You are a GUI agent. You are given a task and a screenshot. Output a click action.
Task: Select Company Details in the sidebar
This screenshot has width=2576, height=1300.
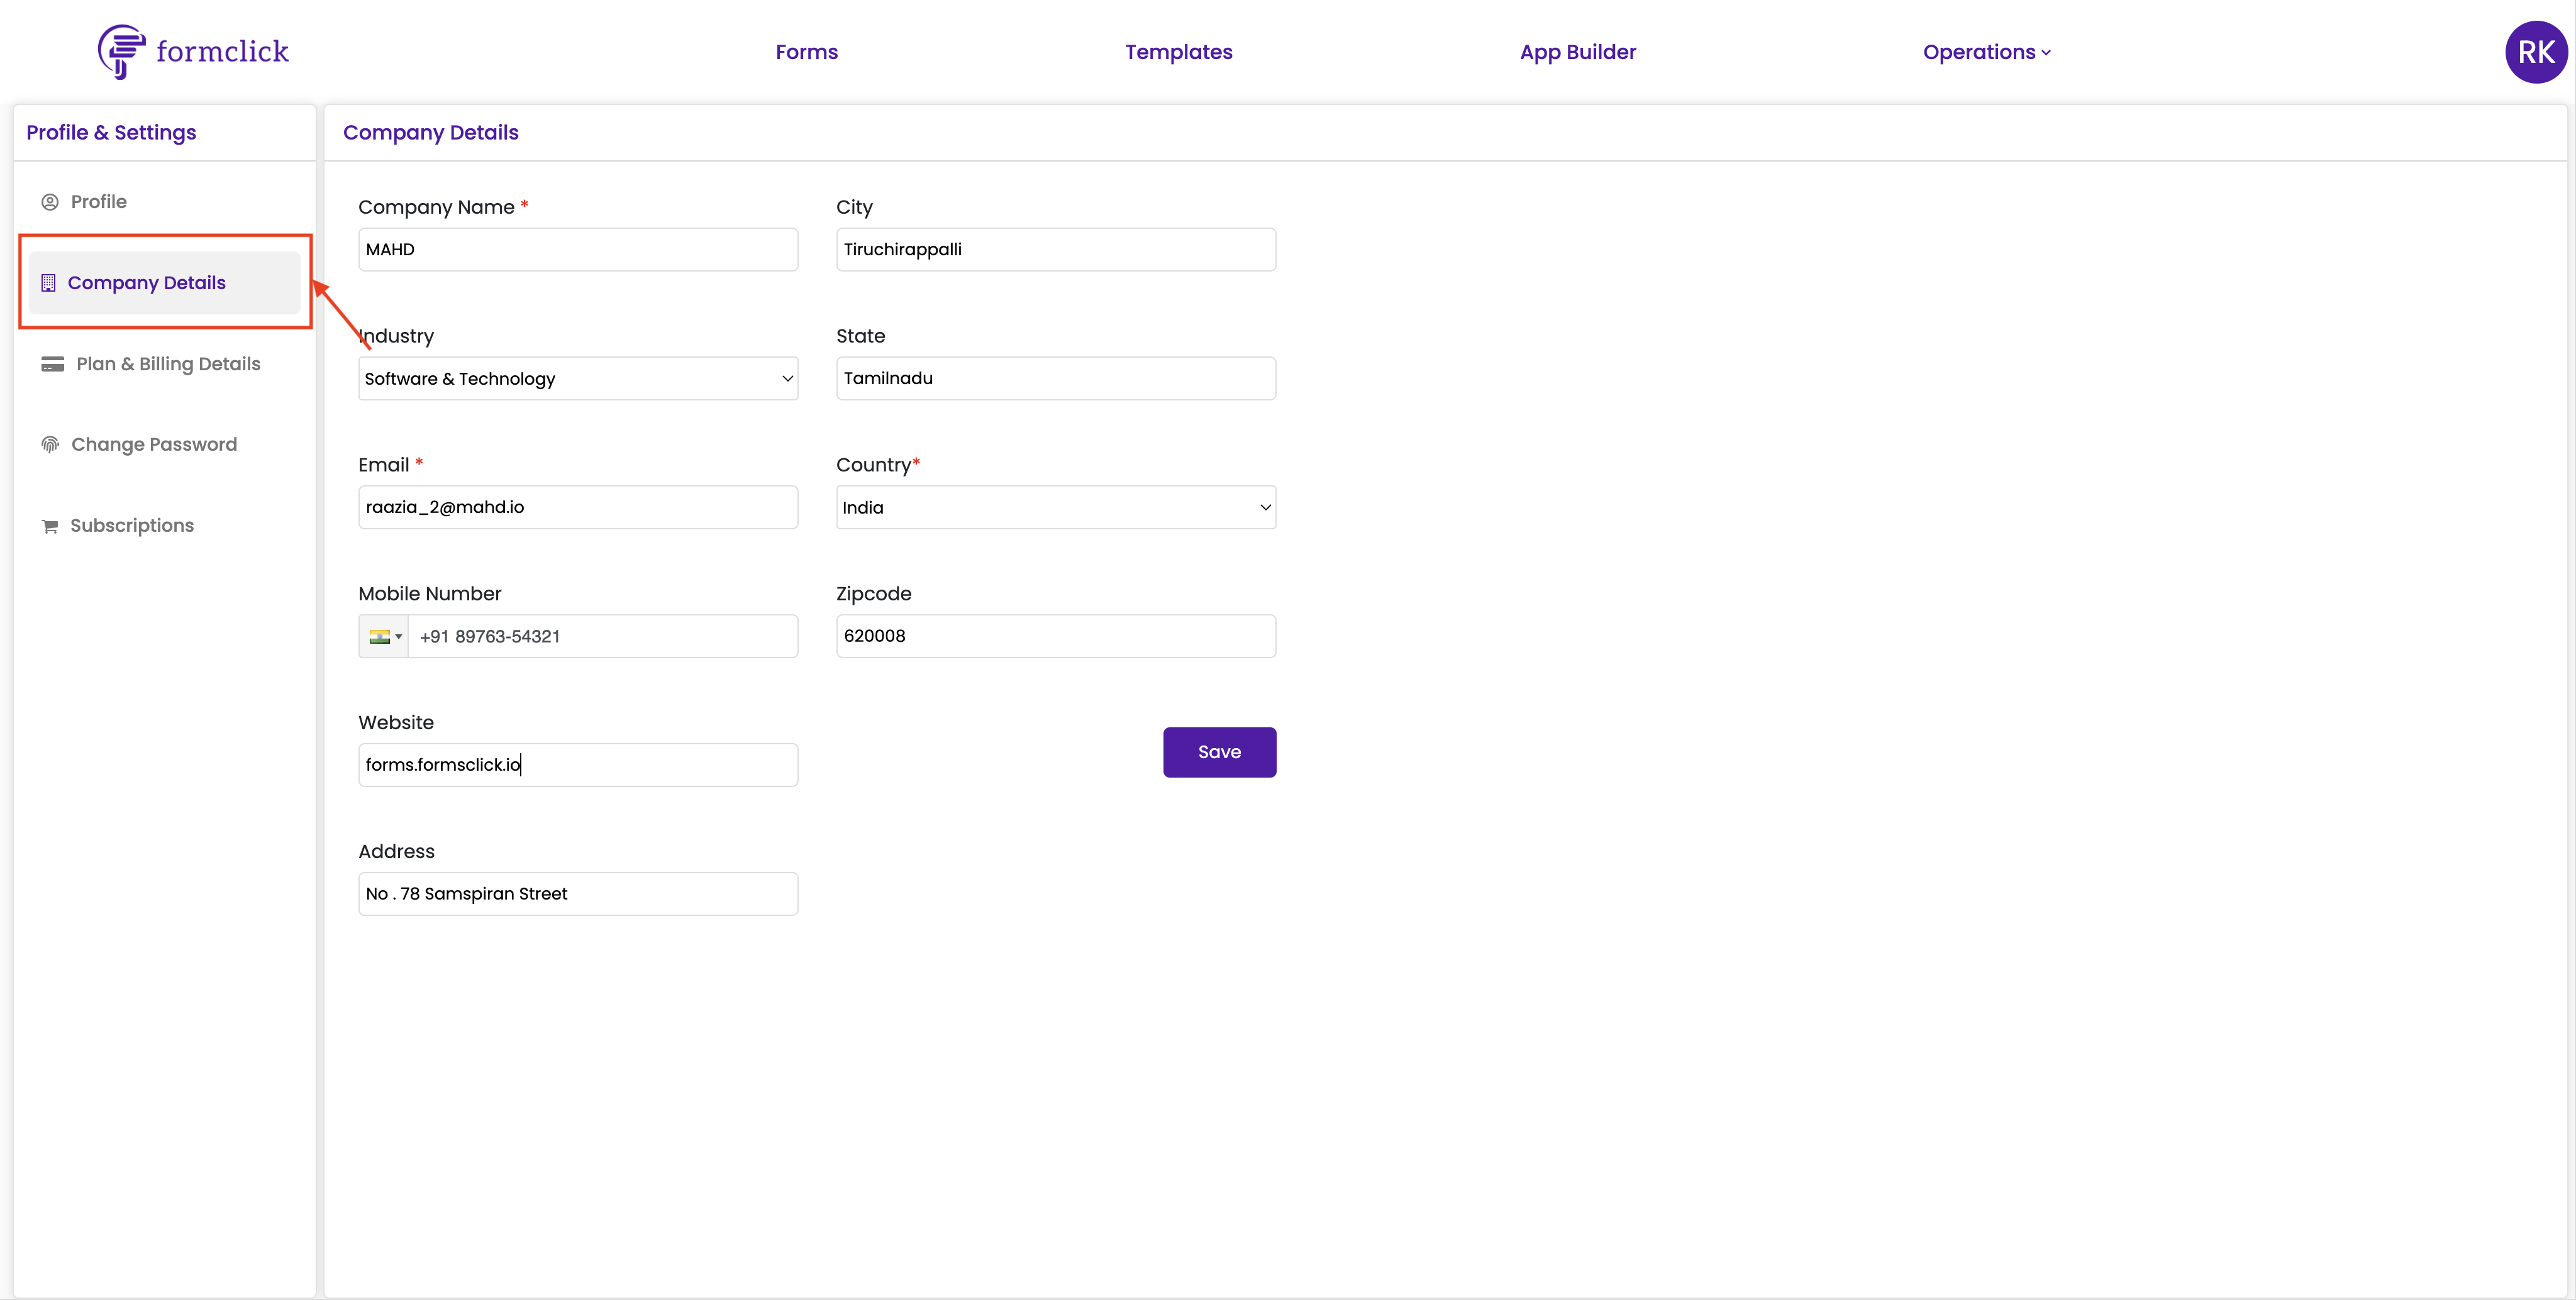coord(165,283)
